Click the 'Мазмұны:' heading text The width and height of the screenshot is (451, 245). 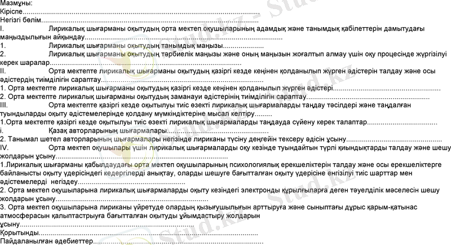click(x=16, y=3)
